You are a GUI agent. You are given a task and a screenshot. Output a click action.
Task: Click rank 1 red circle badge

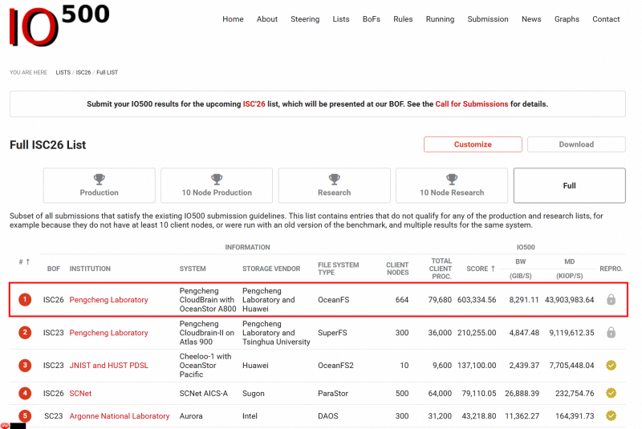(x=25, y=300)
